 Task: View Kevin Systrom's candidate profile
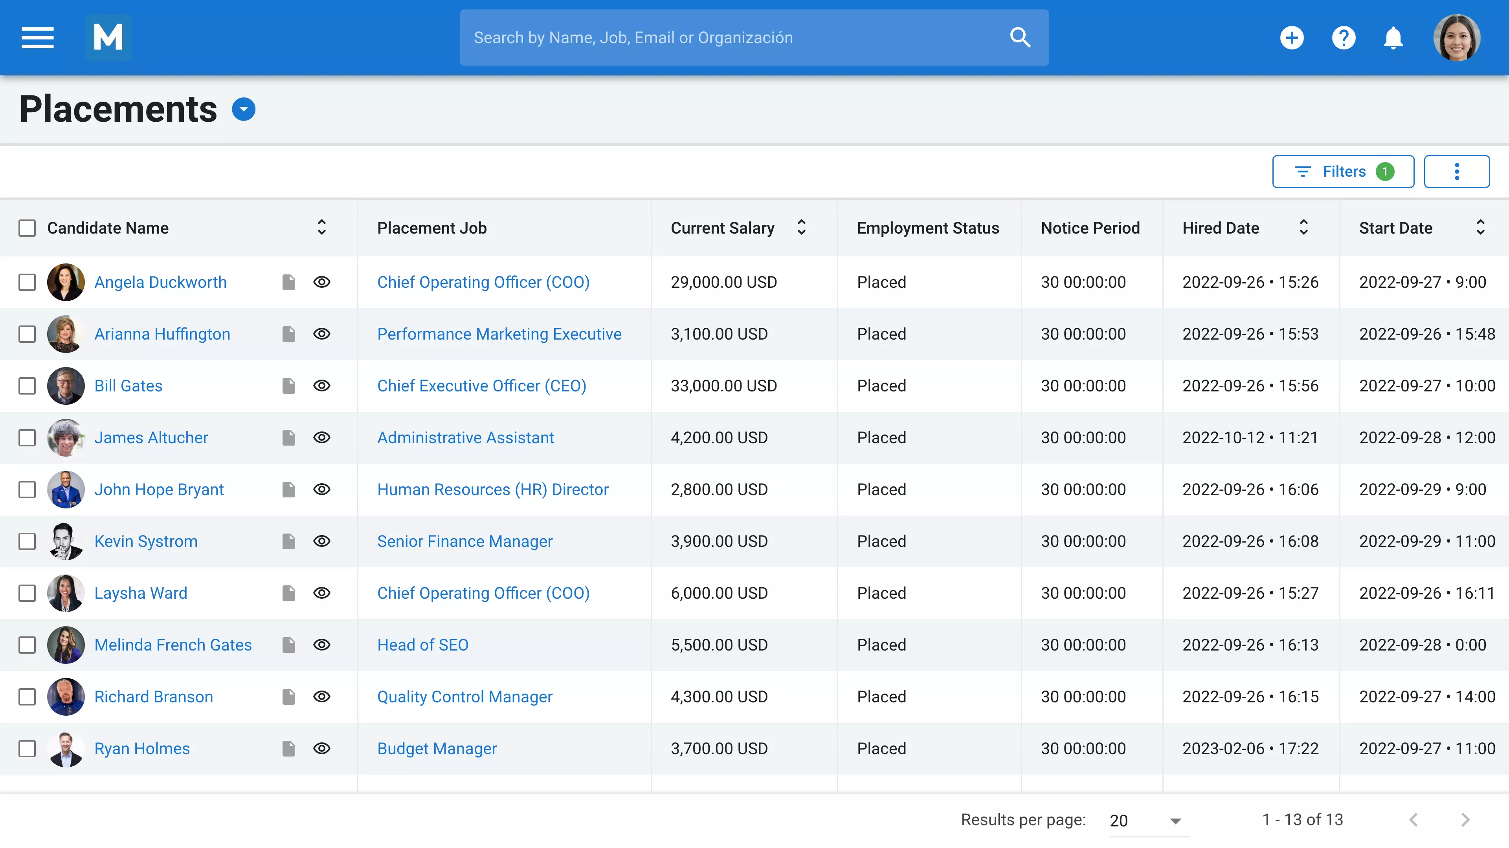146,541
